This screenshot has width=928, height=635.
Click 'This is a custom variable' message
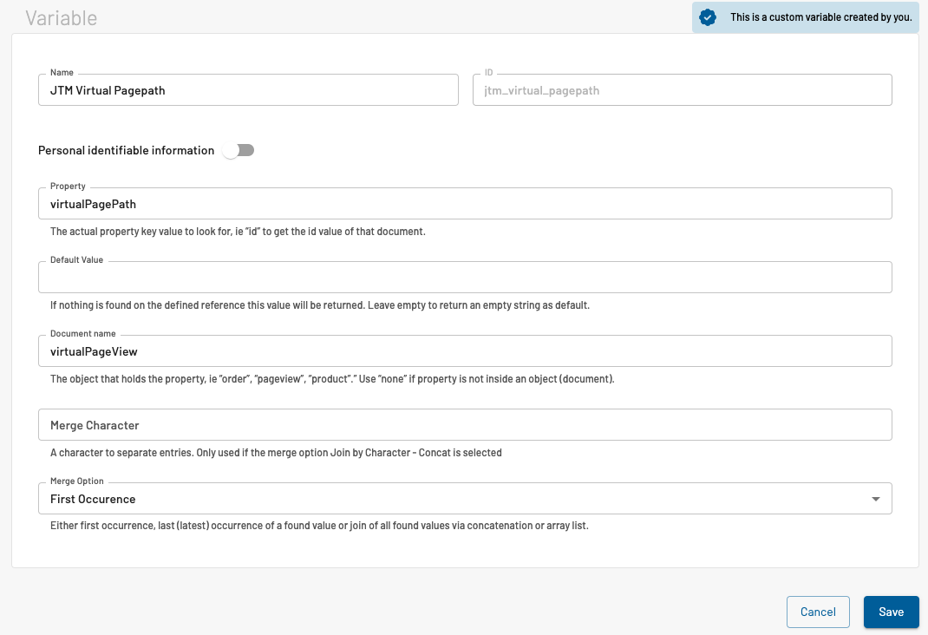(x=820, y=17)
